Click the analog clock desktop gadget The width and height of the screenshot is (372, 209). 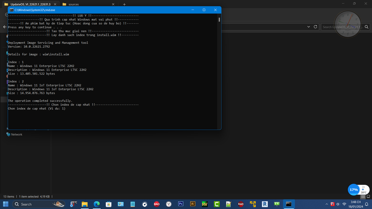[348, 24]
